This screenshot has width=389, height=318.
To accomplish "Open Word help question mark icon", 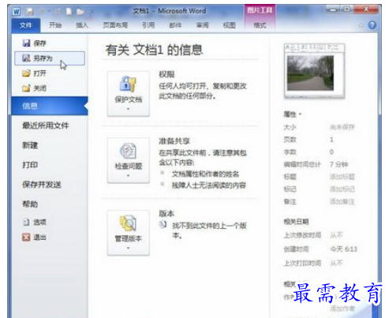I will (372, 25).
